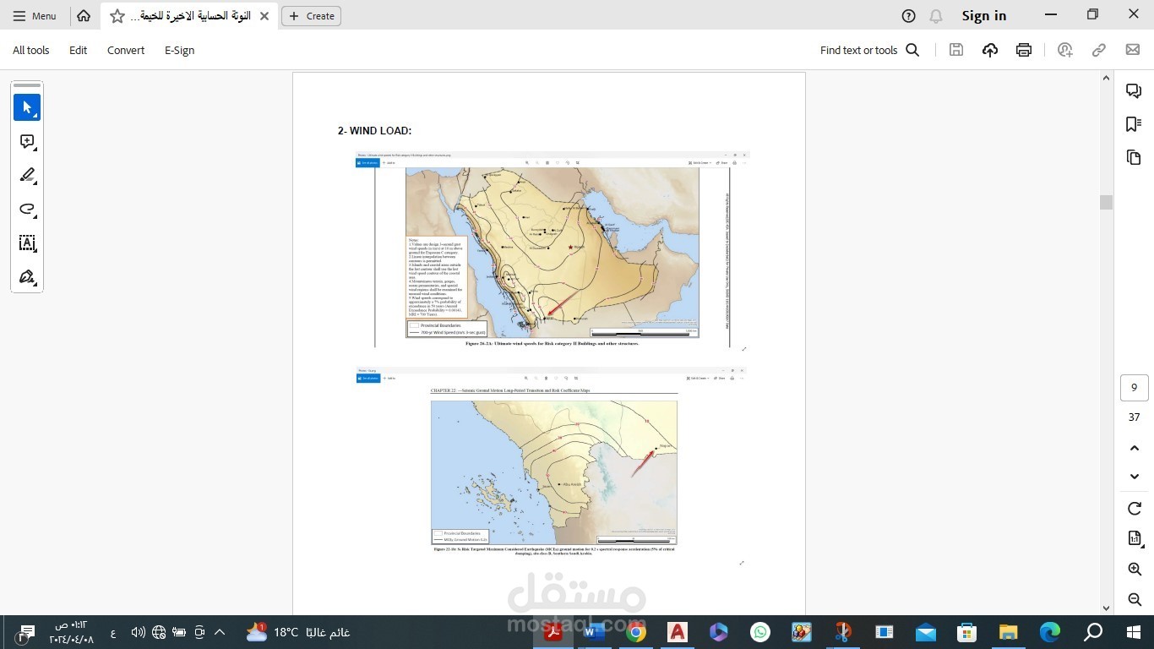Open Windows Start button
Image resolution: width=1154 pixels, height=649 pixels.
[x=1134, y=632]
